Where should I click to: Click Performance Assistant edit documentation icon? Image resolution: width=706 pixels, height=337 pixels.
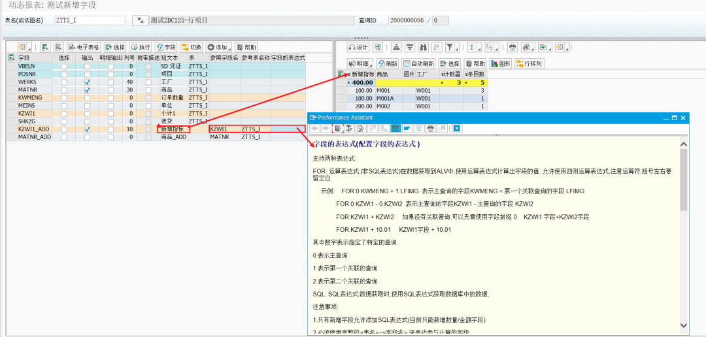[x=361, y=128]
